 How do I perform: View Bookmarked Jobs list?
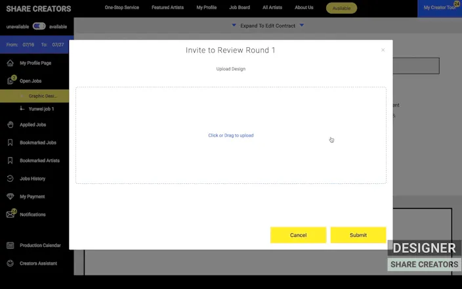point(37,143)
